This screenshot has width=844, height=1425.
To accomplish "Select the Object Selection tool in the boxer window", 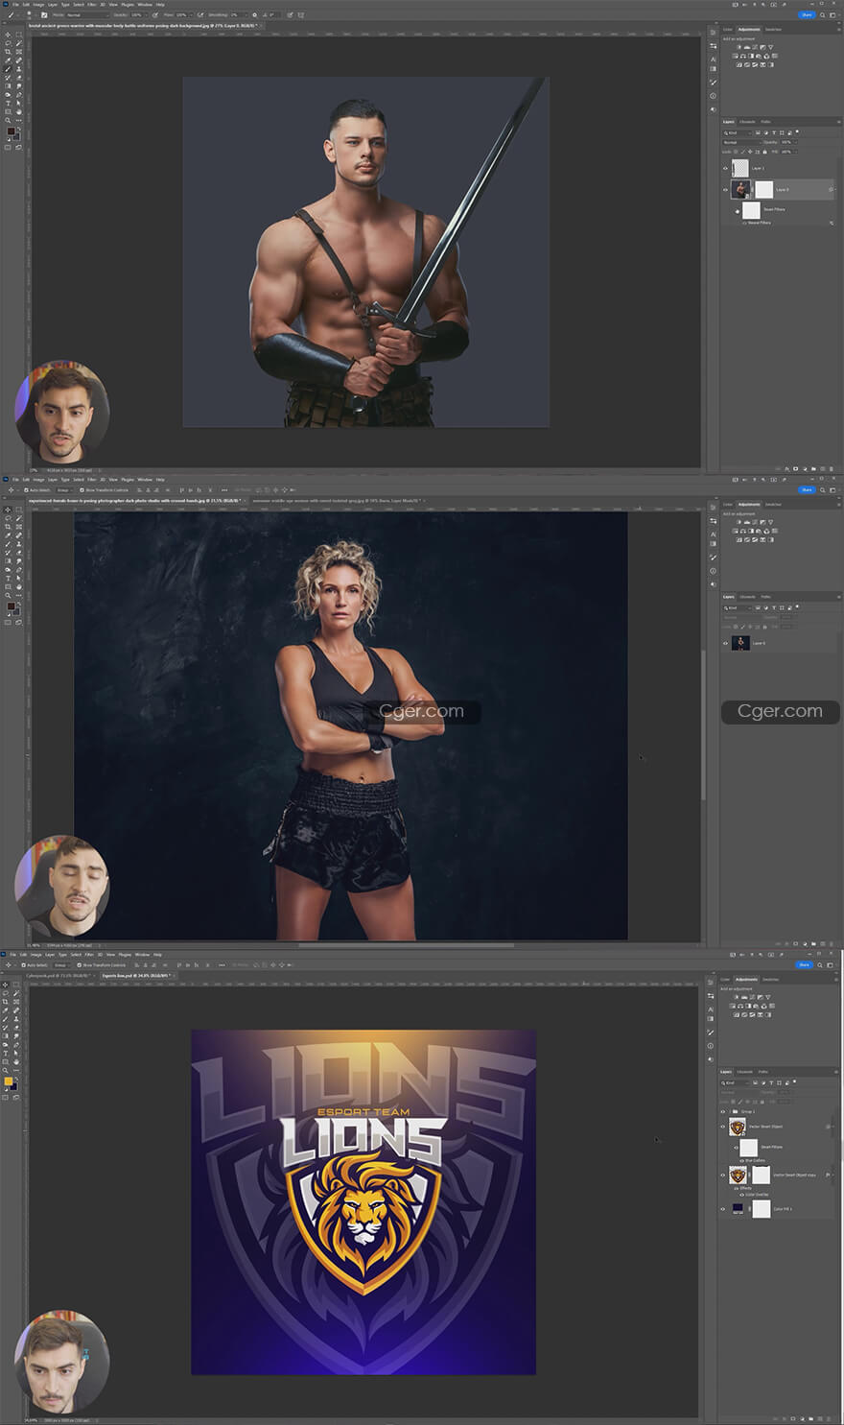I will pyautogui.click(x=18, y=518).
